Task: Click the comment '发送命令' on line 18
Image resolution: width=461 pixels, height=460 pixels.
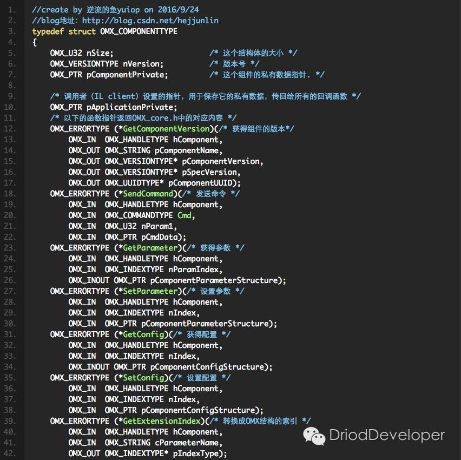Action: (x=211, y=194)
